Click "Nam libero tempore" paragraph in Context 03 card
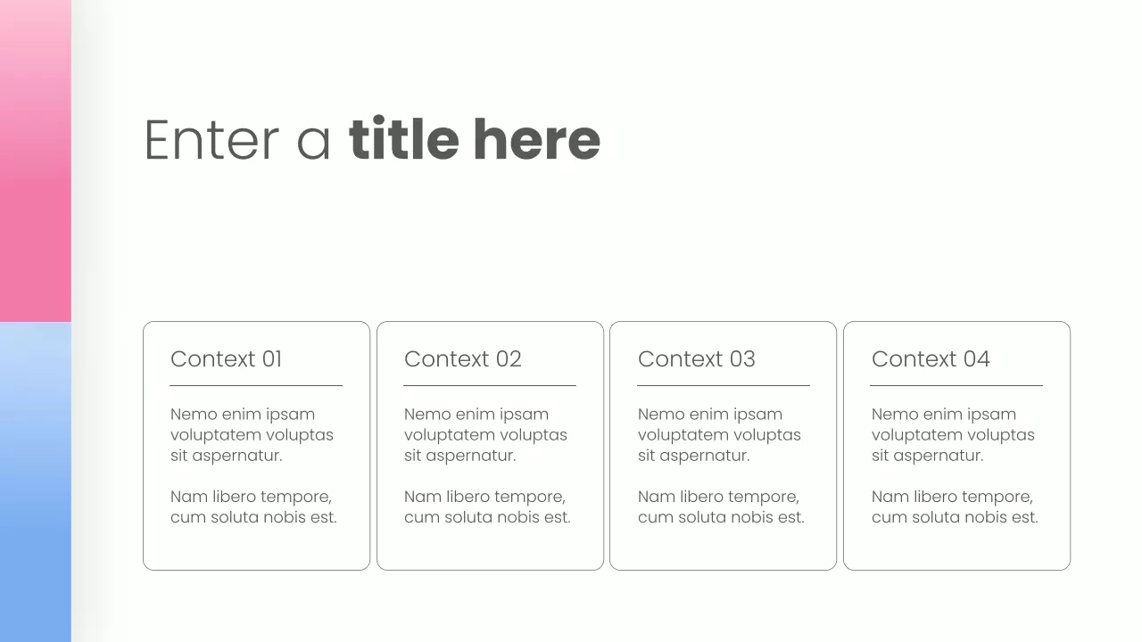The width and height of the screenshot is (1142, 642). (x=721, y=506)
